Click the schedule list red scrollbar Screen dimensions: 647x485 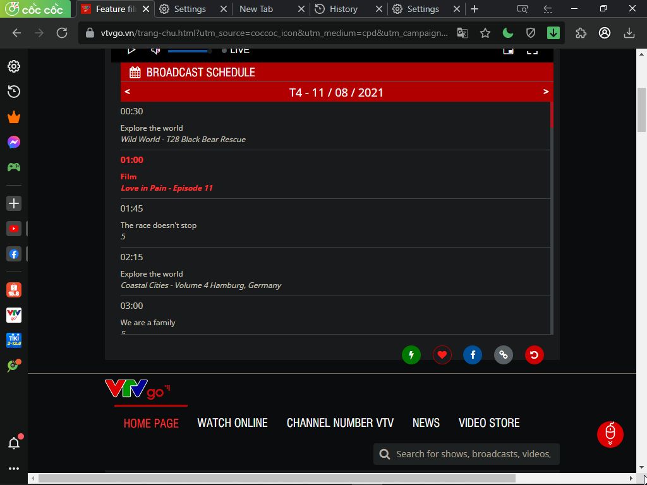(x=552, y=114)
